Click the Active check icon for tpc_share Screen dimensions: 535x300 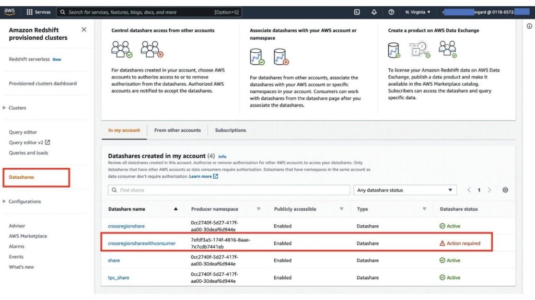point(442,278)
